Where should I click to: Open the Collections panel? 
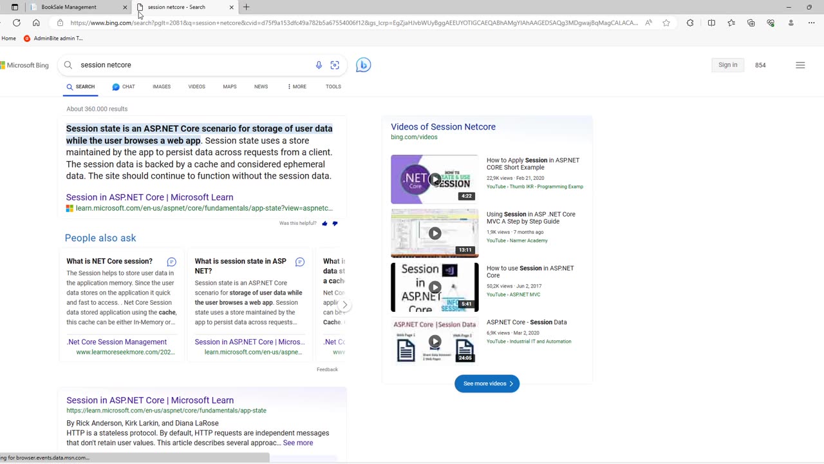(x=751, y=23)
